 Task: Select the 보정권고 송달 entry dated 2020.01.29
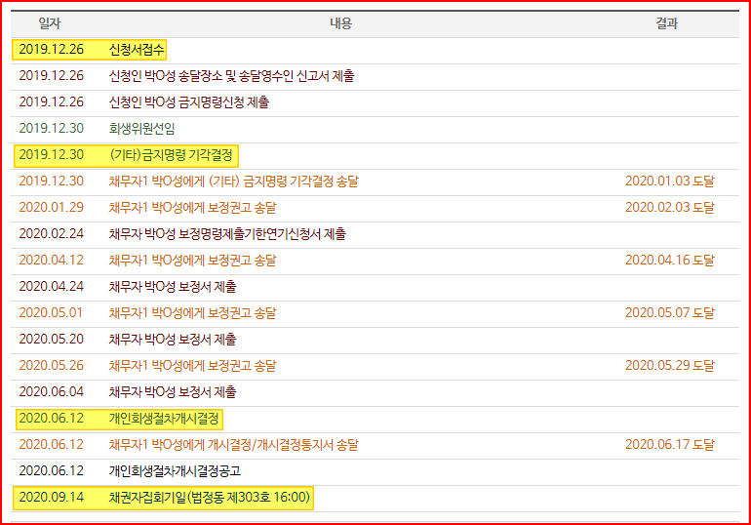[x=192, y=208]
